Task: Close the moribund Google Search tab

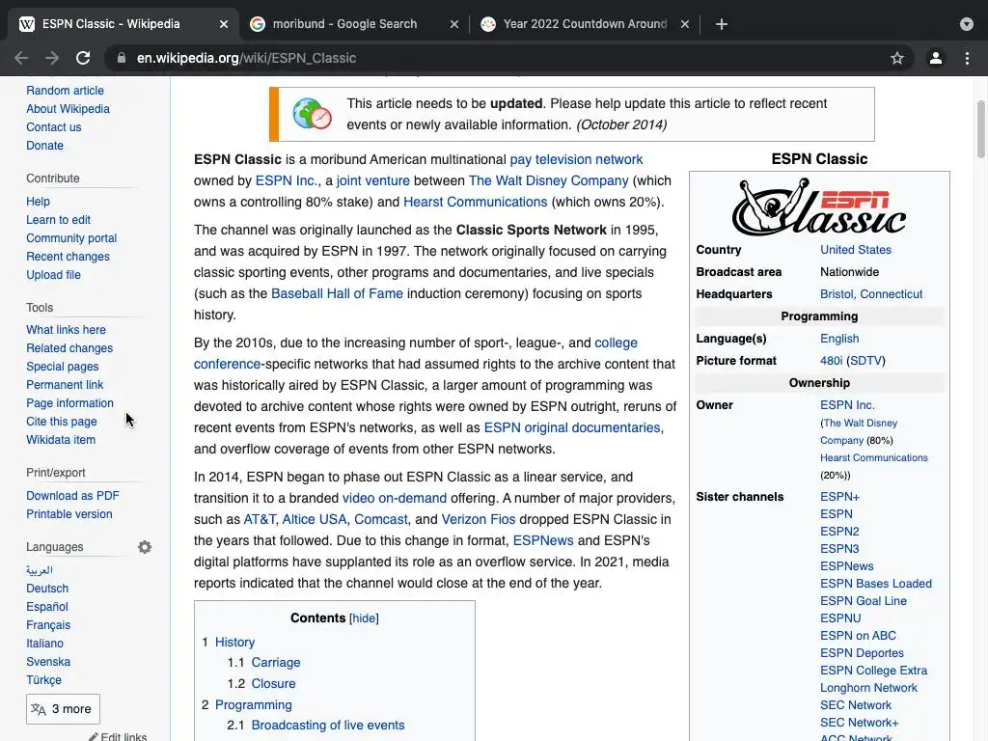Action: [454, 24]
